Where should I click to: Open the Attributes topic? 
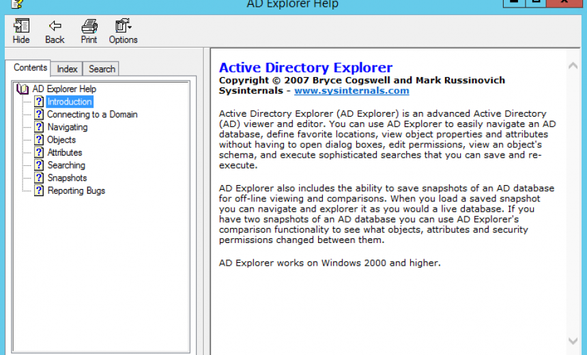(64, 152)
